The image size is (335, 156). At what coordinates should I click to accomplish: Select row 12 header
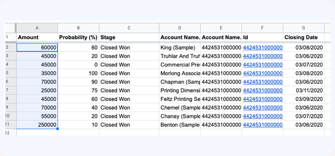[x=10, y=133]
